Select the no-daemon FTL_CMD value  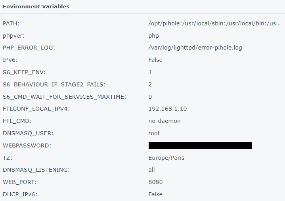pos(164,121)
